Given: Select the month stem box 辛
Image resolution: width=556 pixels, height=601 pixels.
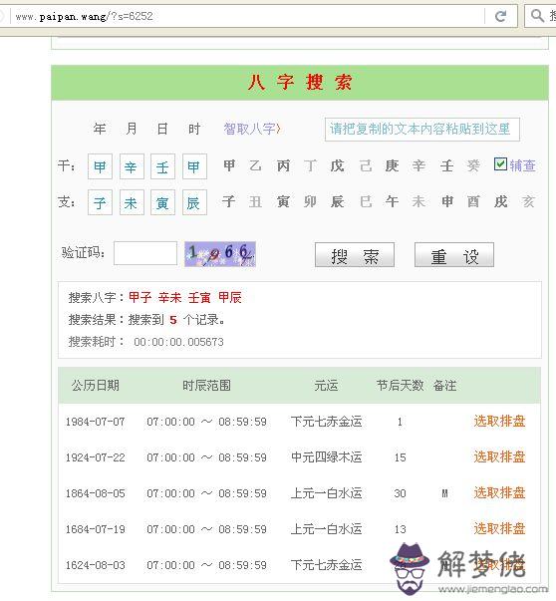Looking at the screenshot, I should [x=132, y=166].
